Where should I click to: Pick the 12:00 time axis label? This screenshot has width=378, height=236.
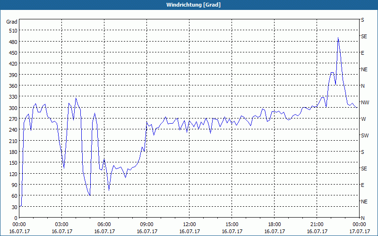(189, 225)
